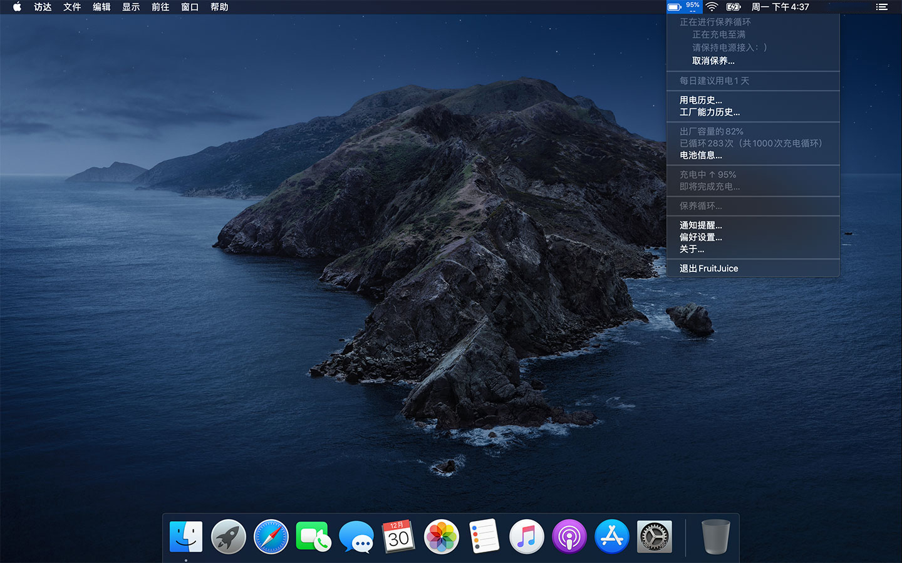
Task: Launch Podcasts from the Dock
Action: [569, 537]
